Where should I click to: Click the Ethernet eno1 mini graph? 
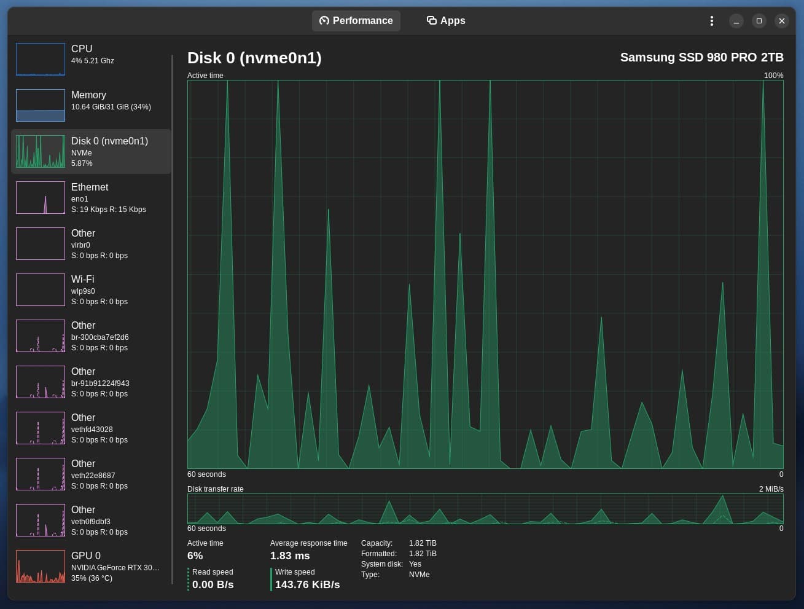[40, 197]
